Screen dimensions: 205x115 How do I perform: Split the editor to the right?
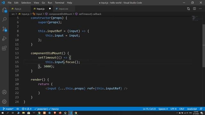click(x=194, y=9)
